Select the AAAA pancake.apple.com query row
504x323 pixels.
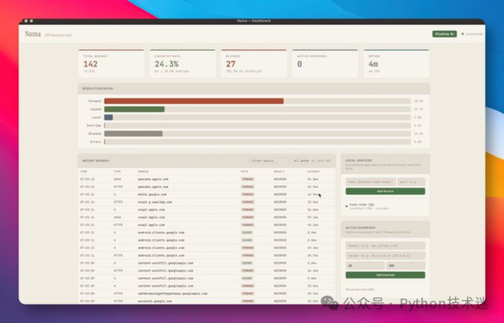207,179
